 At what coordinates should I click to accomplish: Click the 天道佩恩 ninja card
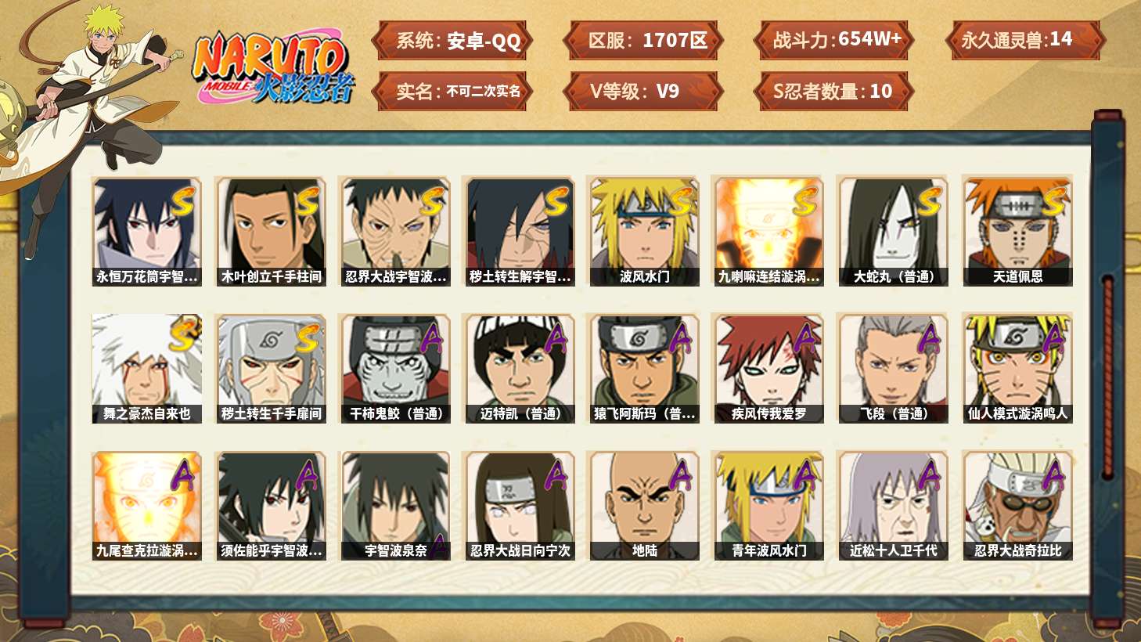tap(1017, 231)
